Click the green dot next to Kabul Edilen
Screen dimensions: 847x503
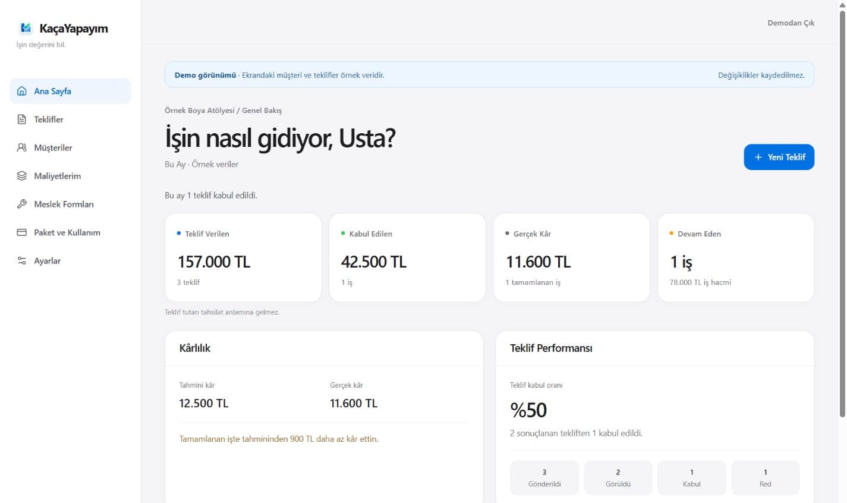343,233
